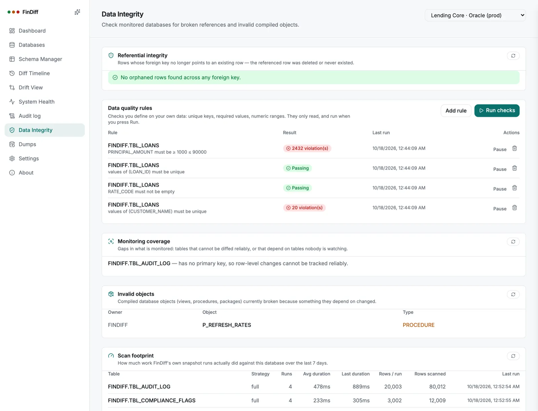
Task: Click rule text "values of (CUSTOMER_NAME) must be unique"
Action: tap(157, 212)
